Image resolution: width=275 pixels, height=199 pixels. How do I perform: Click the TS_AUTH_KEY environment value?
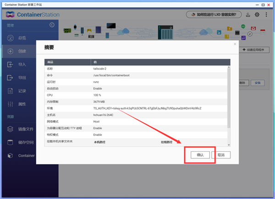tap(147, 108)
